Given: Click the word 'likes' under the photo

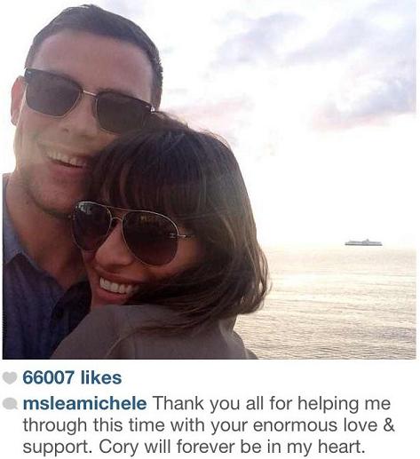Looking at the screenshot, I should pos(100,378).
